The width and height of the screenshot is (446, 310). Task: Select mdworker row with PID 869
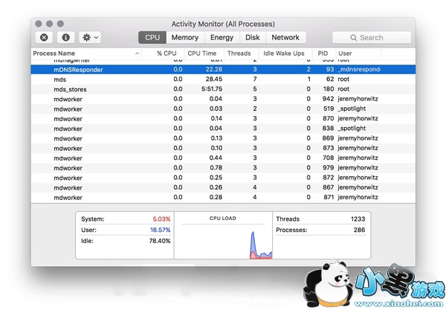click(x=223, y=138)
